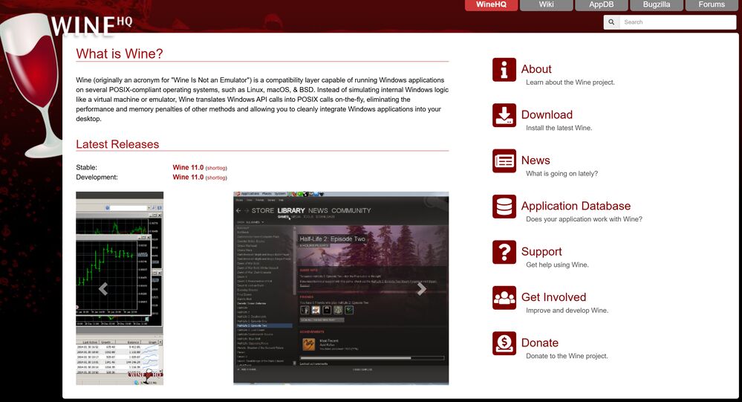Click the search magnifier icon
The height and width of the screenshot is (402, 742).
point(611,22)
